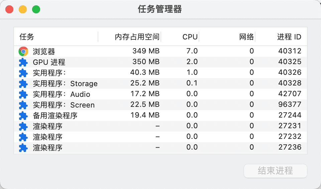The height and width of the screenshot is (189, 321).
Task: Click the 17.2 MB memory value
Action: [x=145, y=94]
